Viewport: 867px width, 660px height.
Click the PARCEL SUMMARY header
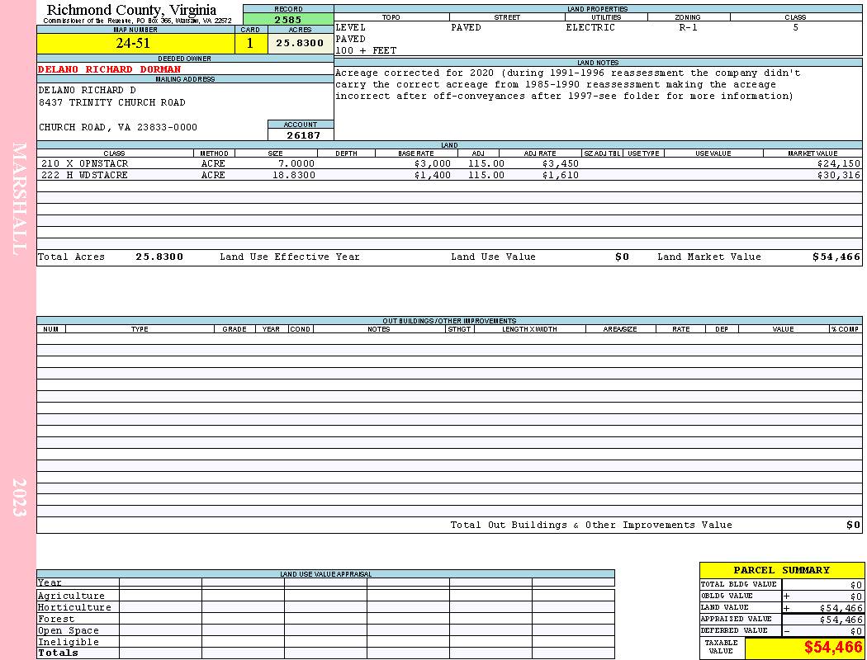tap(781, 570)
